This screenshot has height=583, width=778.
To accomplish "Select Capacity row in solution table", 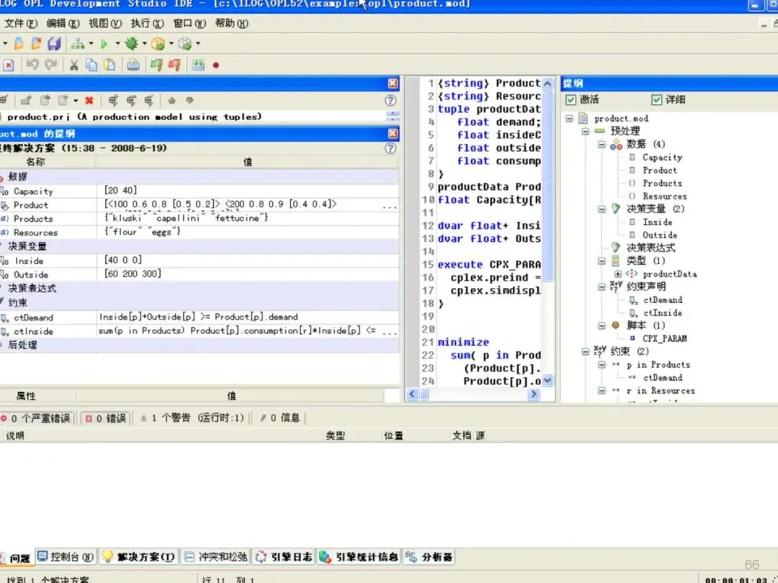I will point(199,191).
